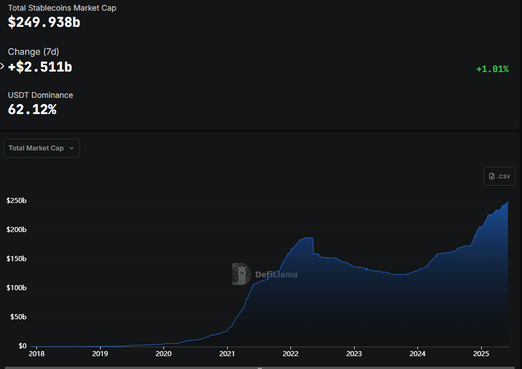The width and height of the screenshot is (522, 369).
Task: Click the 2022 label on time axis
Action: (290, 353)
